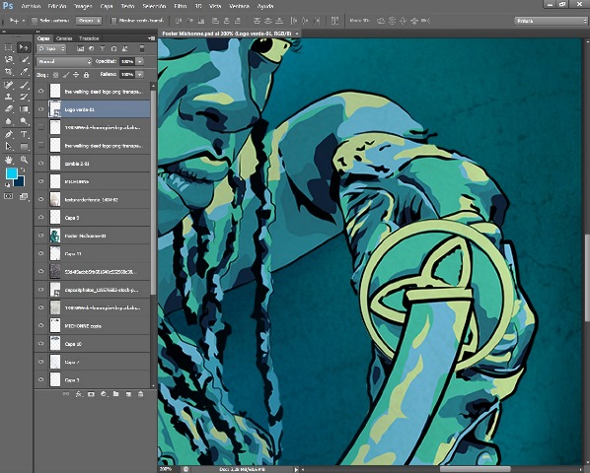
Task: Create a new adjustment layer
Action: click(104, 394)
